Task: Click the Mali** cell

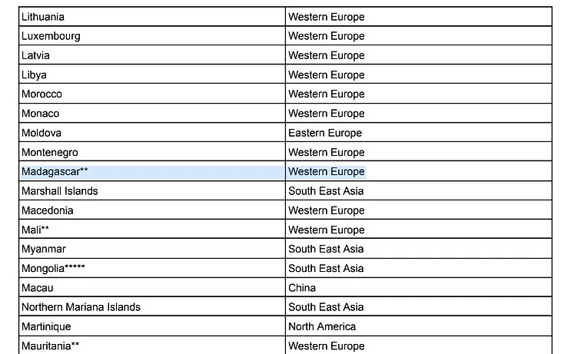Action: click(152, 229)
